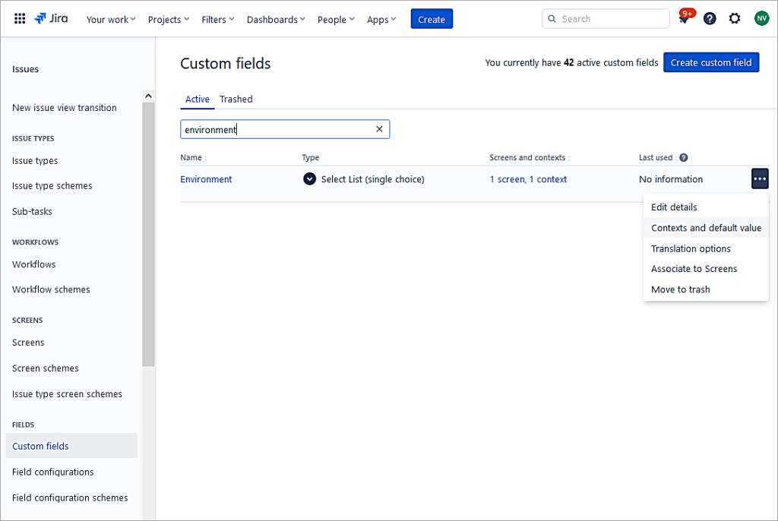Open the Environment custom field link
778x521 pixels.
tap(205, 179)
